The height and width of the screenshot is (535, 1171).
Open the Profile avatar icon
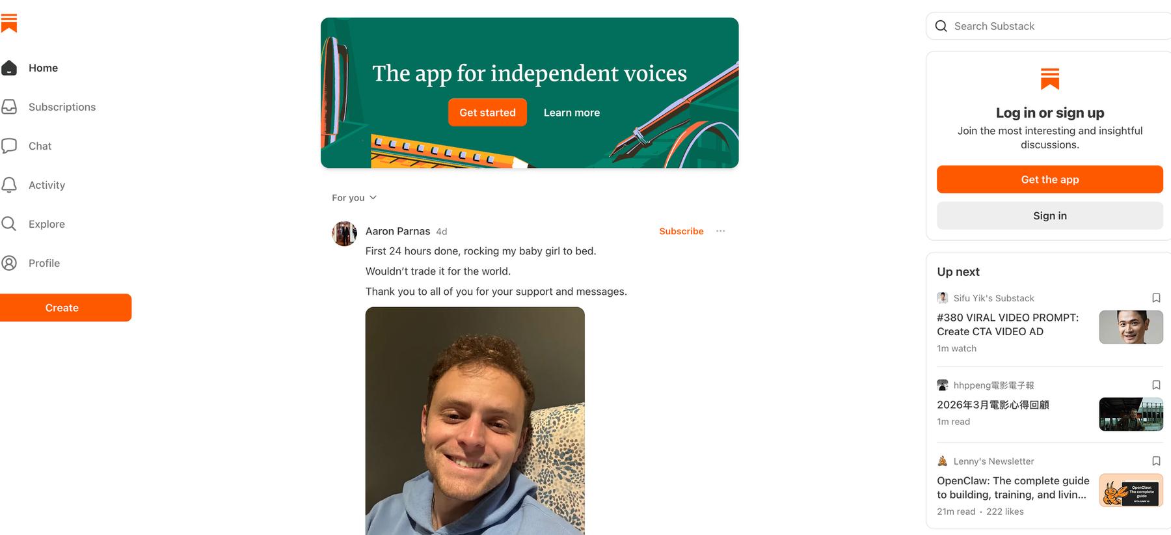[x=9, y=263]
